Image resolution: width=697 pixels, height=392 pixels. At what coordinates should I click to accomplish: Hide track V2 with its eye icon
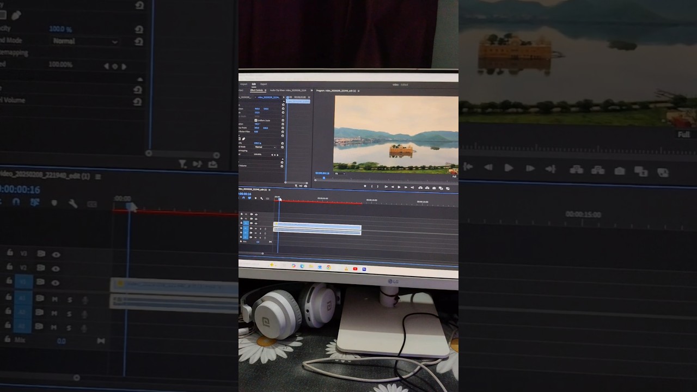tap(256, 219)
